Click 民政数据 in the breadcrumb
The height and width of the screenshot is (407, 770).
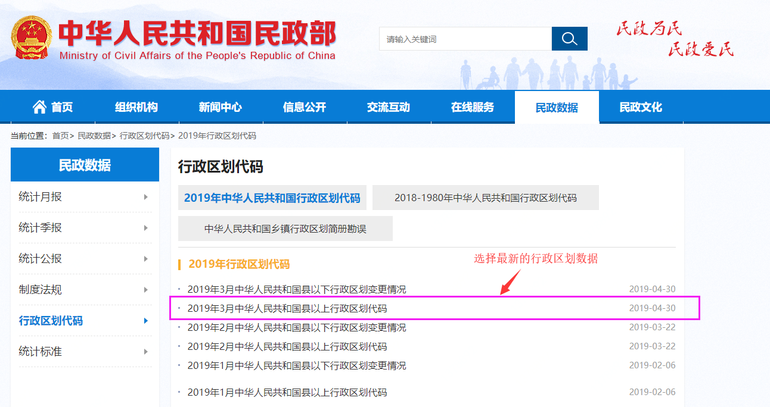[94, 136]
